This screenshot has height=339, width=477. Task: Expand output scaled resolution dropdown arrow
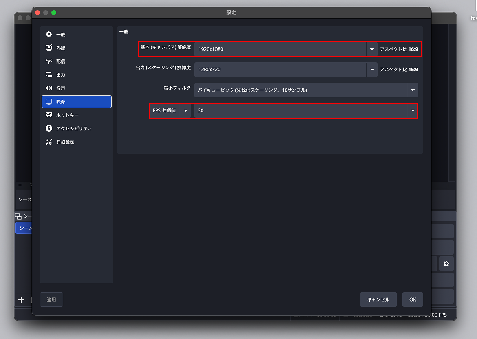pos(371,70)
